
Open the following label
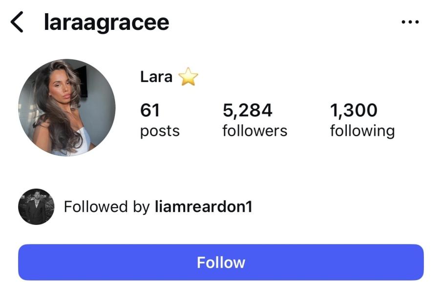(x=362, y=131)
